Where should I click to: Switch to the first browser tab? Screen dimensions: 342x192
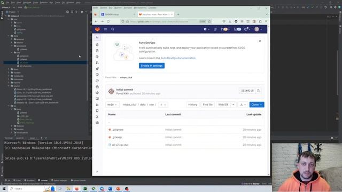pos(118,14)
